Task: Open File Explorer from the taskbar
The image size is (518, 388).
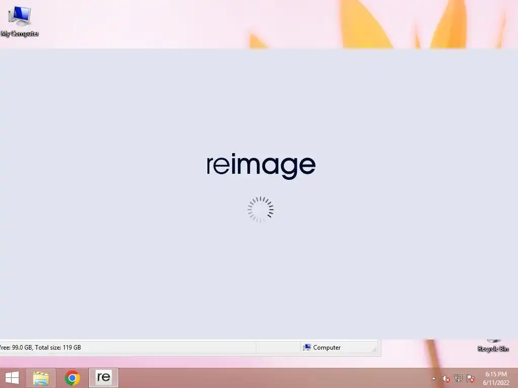Action: [41, 378]
